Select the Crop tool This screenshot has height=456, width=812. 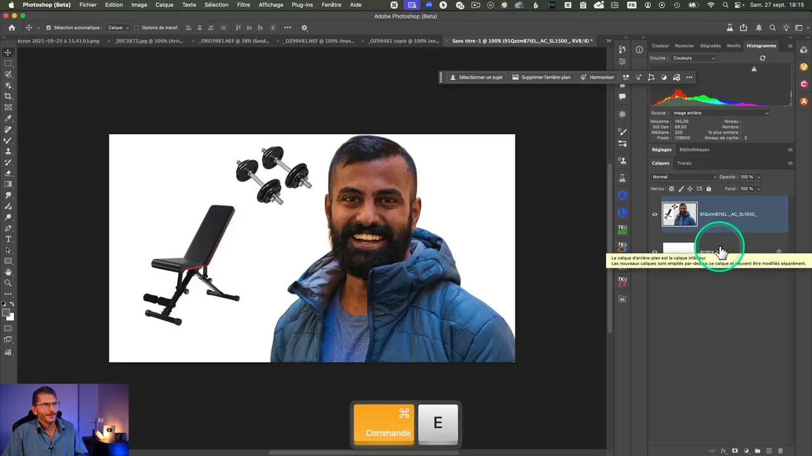click(8, 96)
